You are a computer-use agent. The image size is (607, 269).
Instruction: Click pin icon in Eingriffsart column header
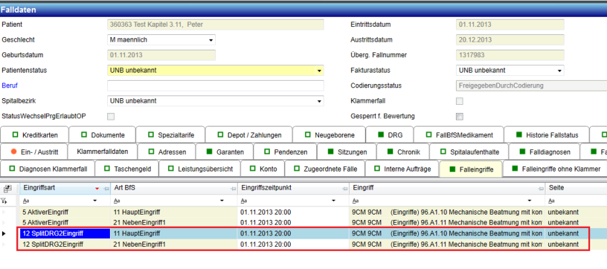(x=105, y=189)
